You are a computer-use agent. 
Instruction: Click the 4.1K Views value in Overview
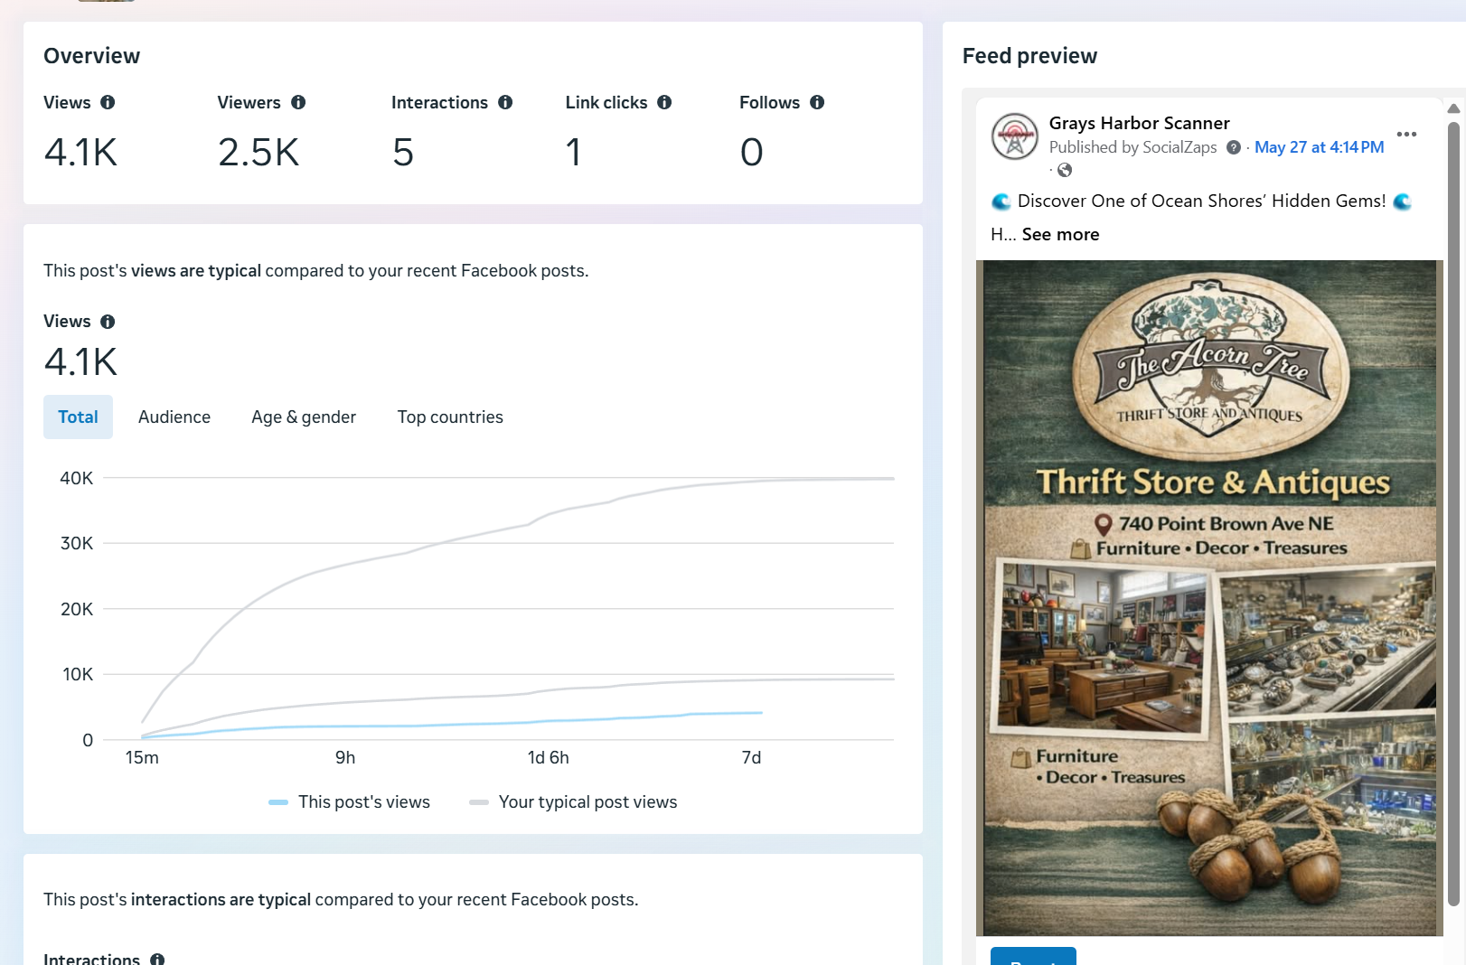[x=80, y=152]
